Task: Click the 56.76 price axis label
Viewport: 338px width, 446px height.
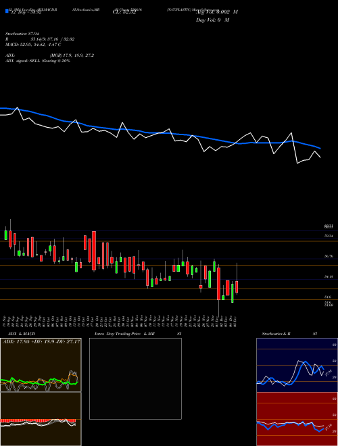Action: (329, 256)
